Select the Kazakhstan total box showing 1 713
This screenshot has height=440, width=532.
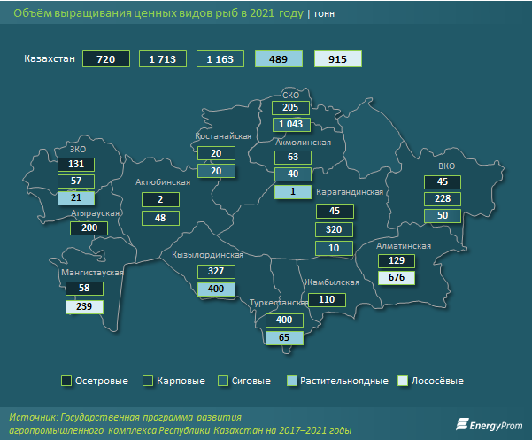click(164, 58)
